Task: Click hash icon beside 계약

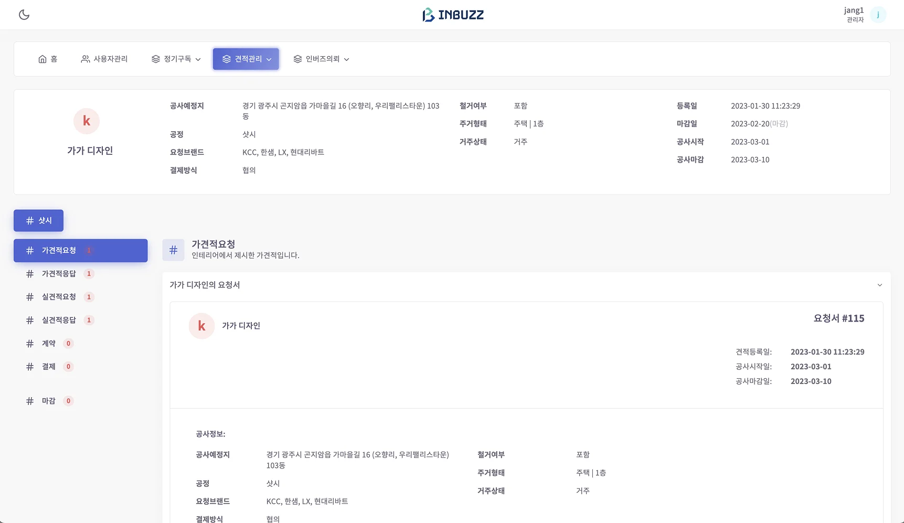Action: pyautogui.click(x=30, y=344)
